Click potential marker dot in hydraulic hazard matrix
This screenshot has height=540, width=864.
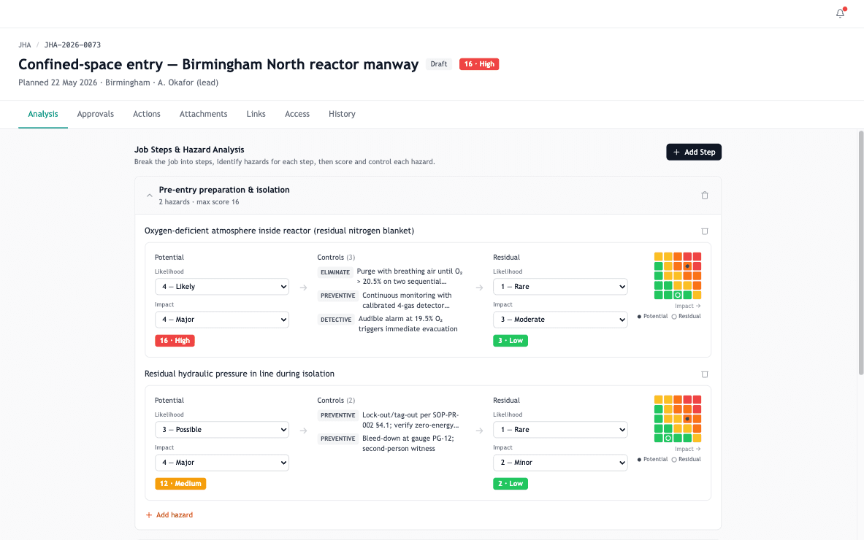687,419
